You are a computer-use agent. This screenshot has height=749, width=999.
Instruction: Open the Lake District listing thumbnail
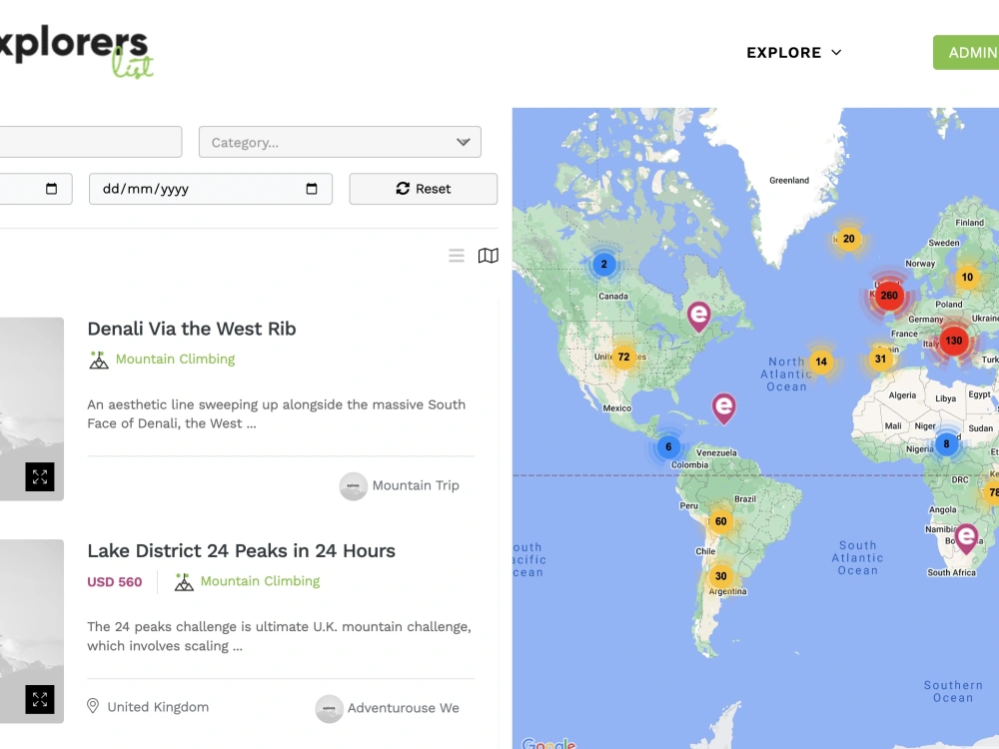pyautogui.click(x=32, y=631)
